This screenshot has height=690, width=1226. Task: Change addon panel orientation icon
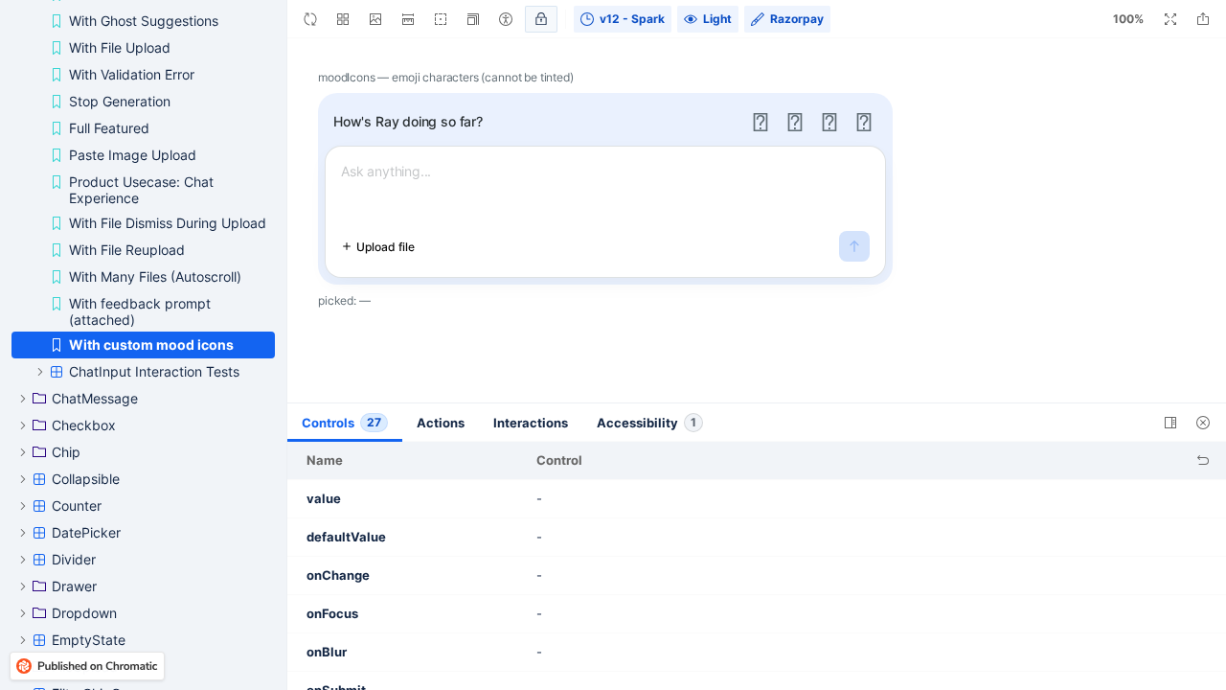coord(1170,423)
